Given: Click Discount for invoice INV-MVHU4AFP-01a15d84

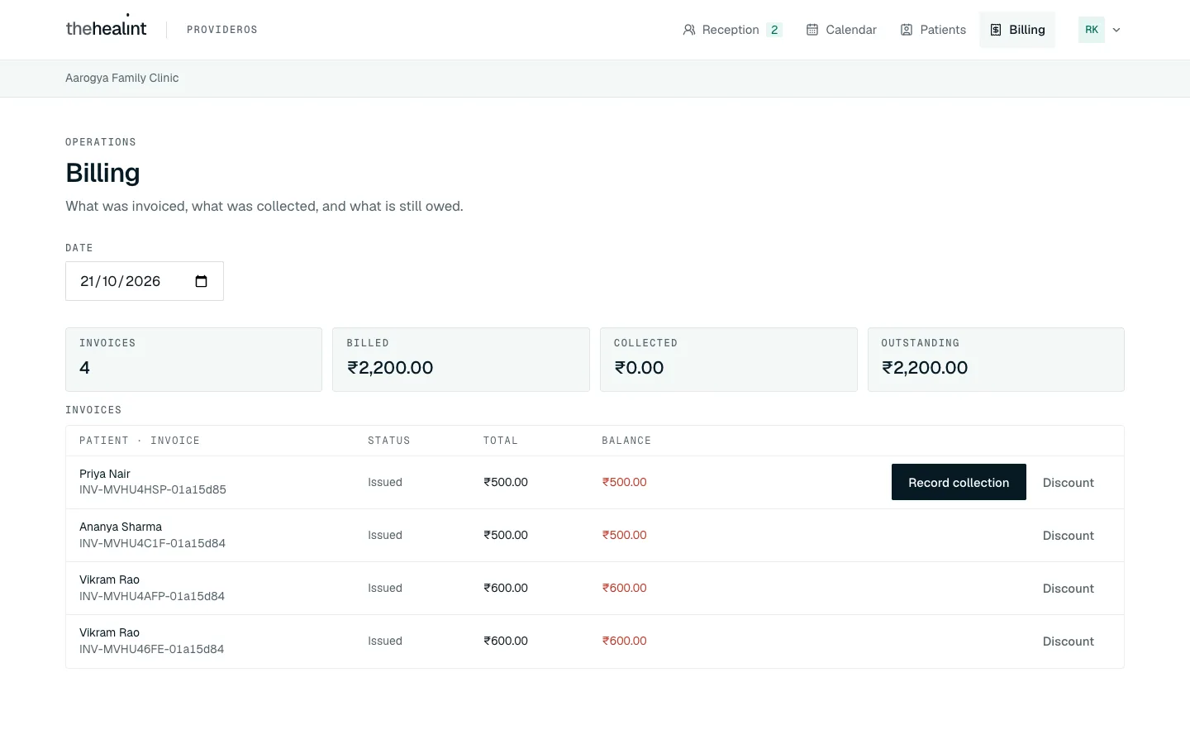Looking at the screenshot, I should point(1069,589).
